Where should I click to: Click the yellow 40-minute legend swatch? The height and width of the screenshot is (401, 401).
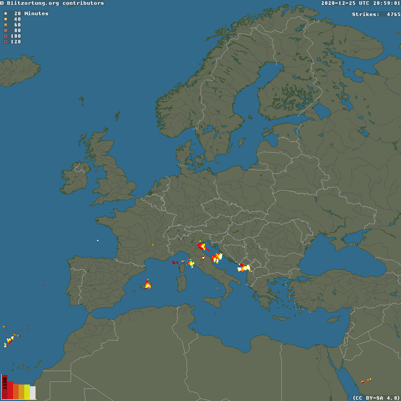pyautogui.click(x=6, y=19)
